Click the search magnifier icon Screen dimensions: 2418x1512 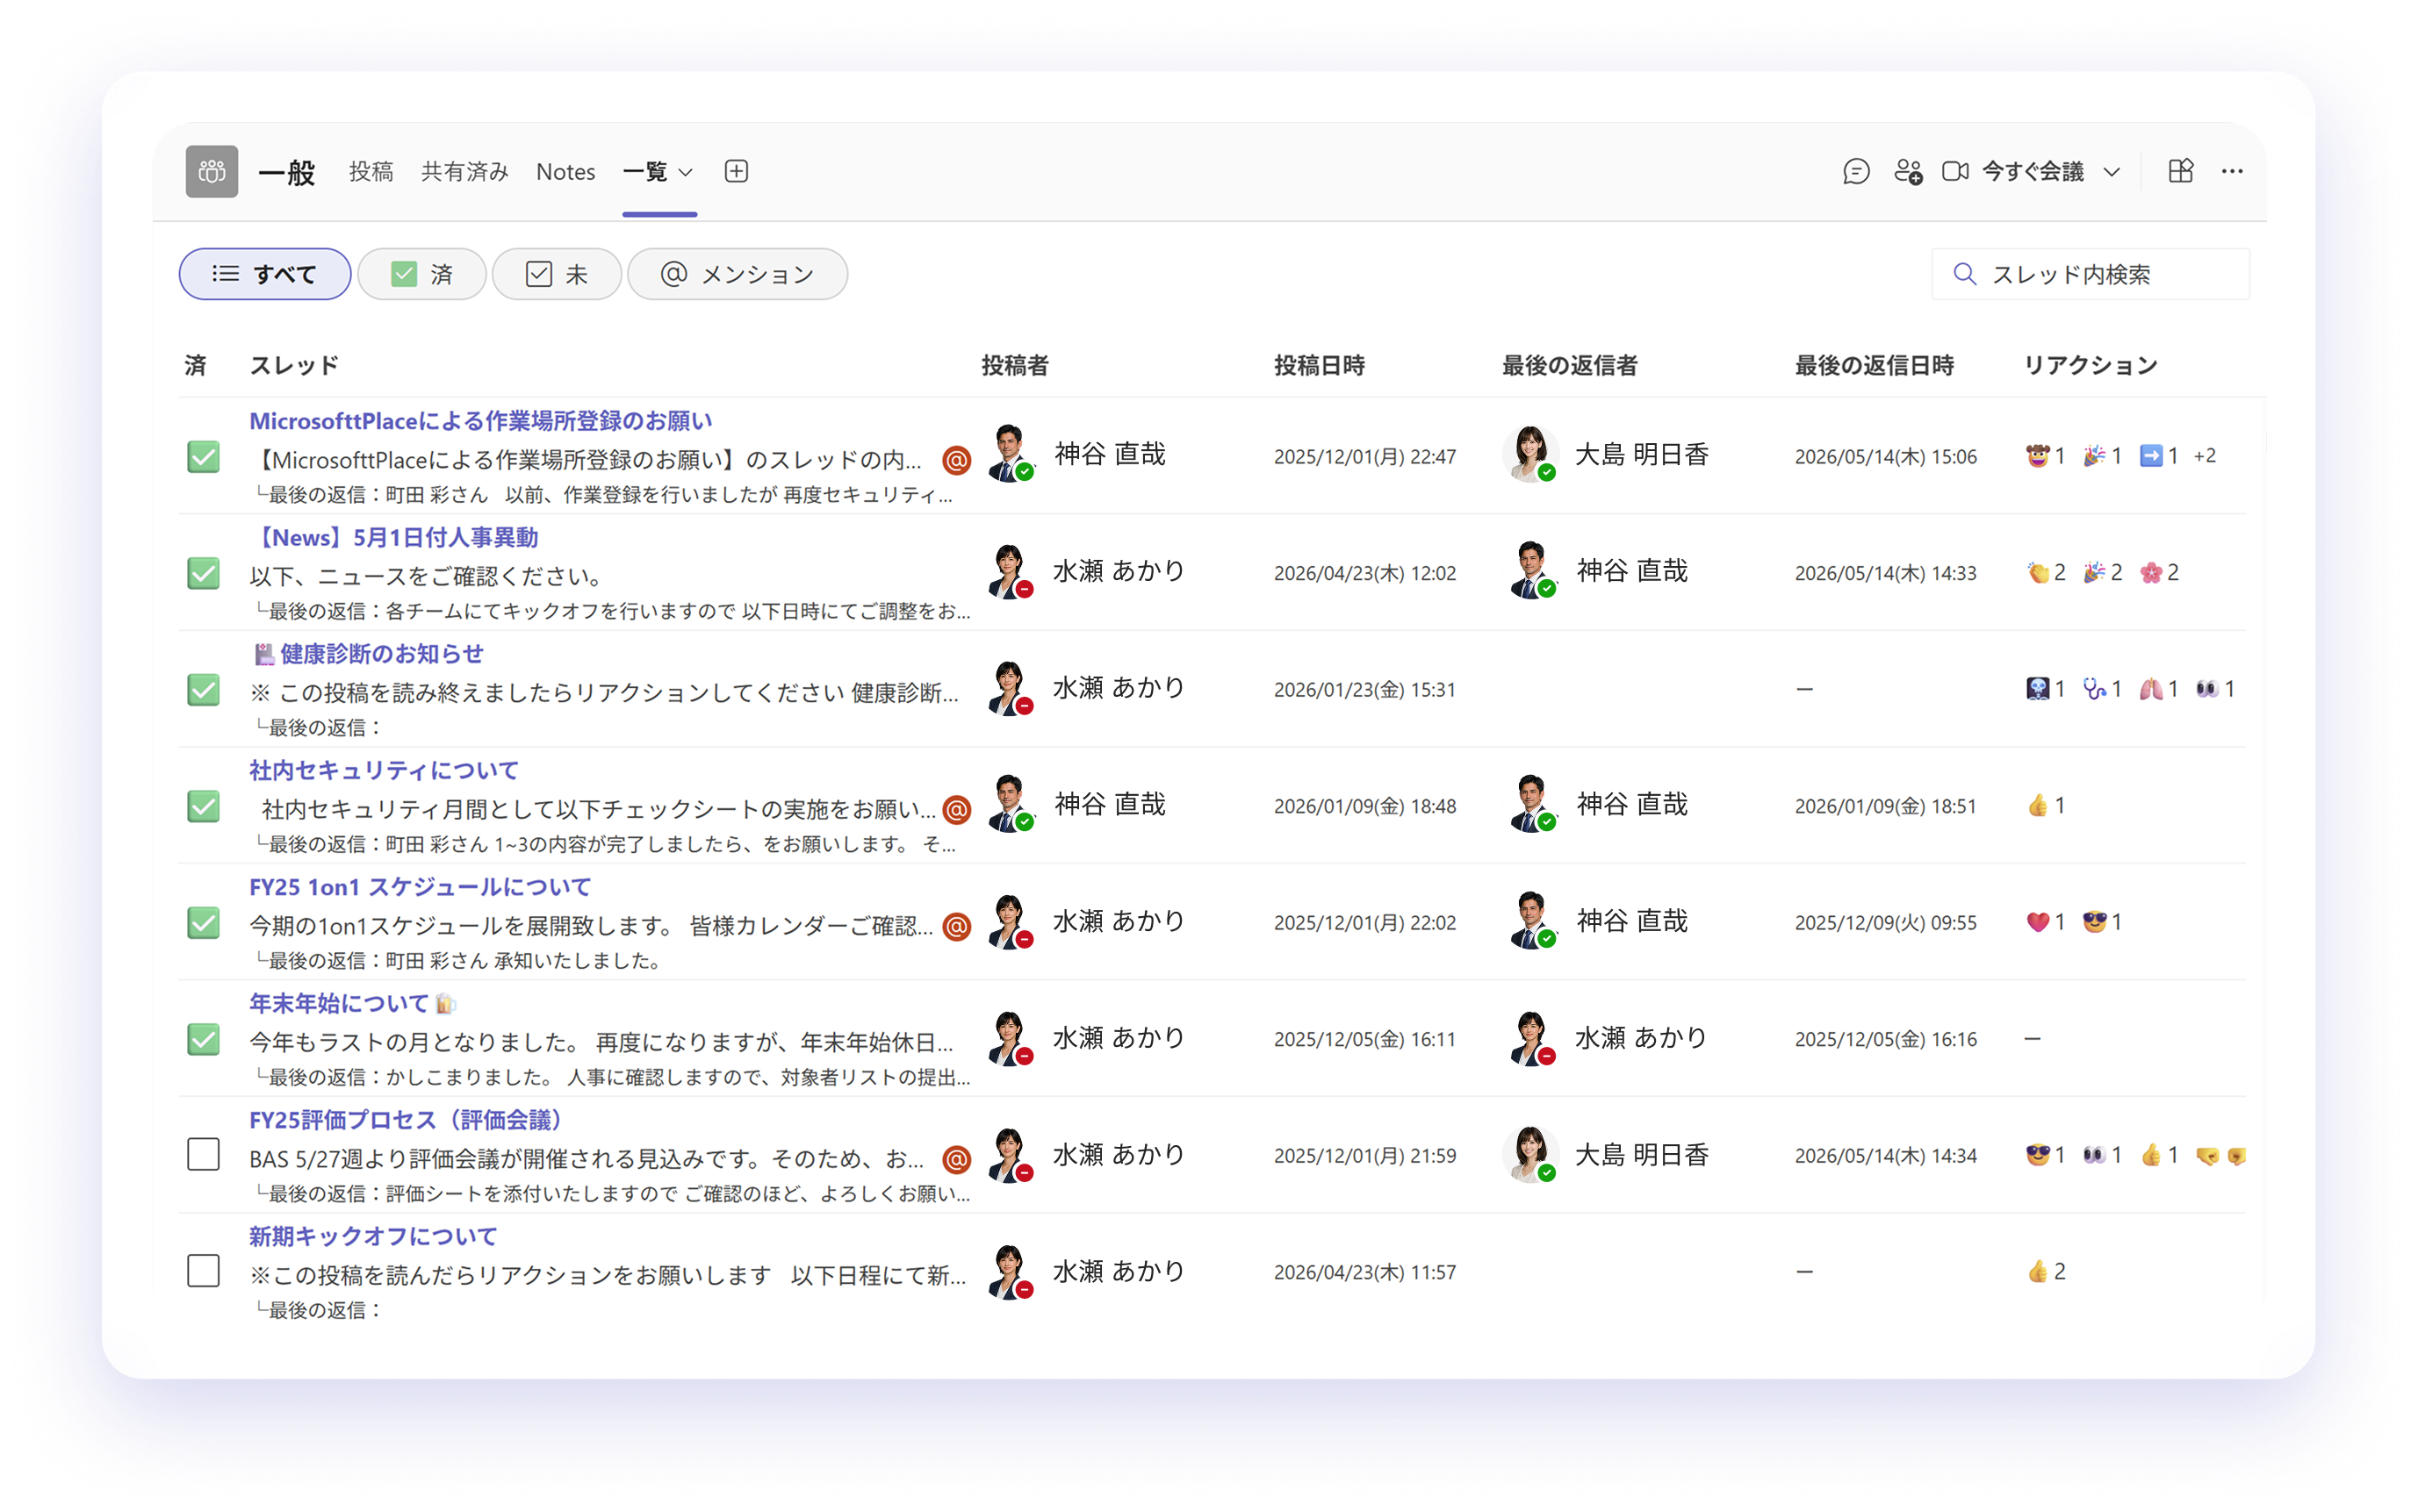[x=1964, y=274]
